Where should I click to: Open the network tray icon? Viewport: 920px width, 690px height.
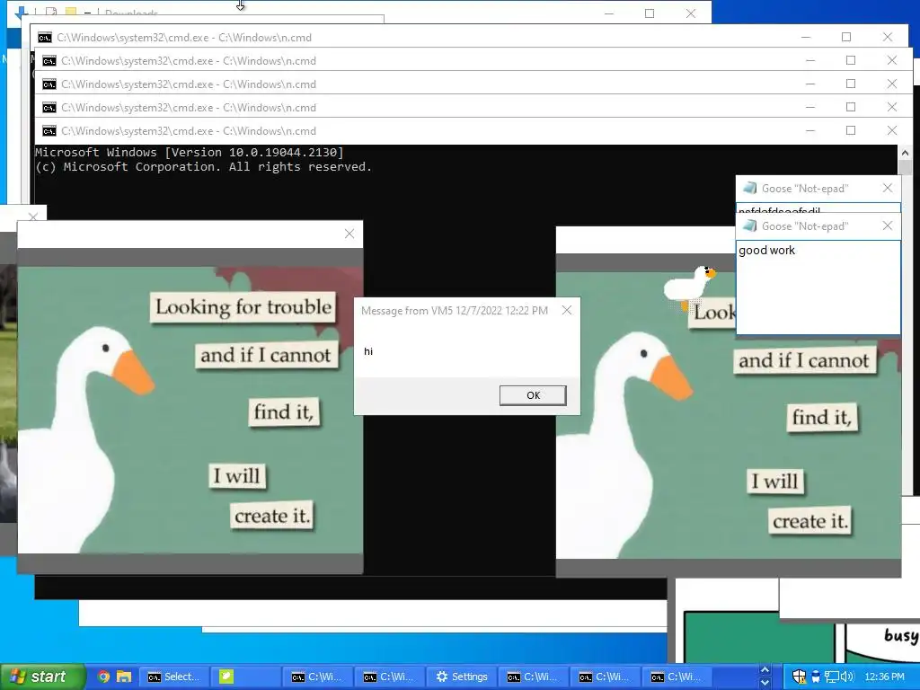[831, 677]
